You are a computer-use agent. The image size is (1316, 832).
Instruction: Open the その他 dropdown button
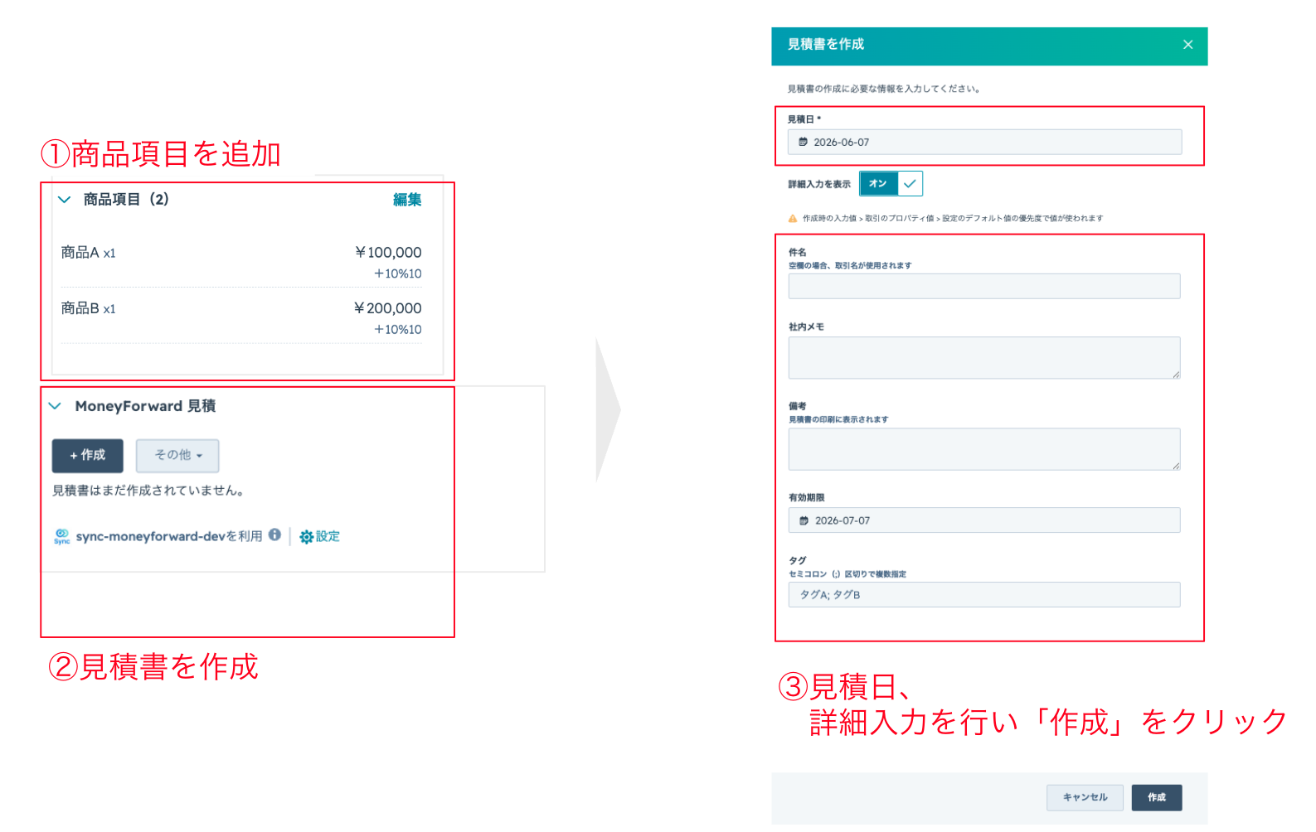pyautogui.click(x=177, y=456)
